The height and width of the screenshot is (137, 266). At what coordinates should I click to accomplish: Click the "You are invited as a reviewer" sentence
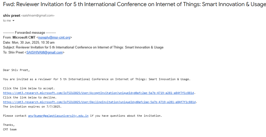97,79
